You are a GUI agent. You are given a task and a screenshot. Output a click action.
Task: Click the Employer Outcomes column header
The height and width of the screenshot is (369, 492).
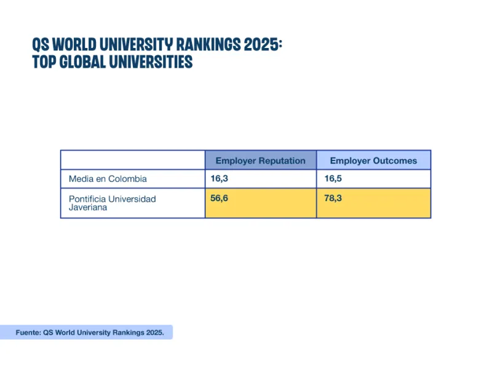tap(373, 160)
